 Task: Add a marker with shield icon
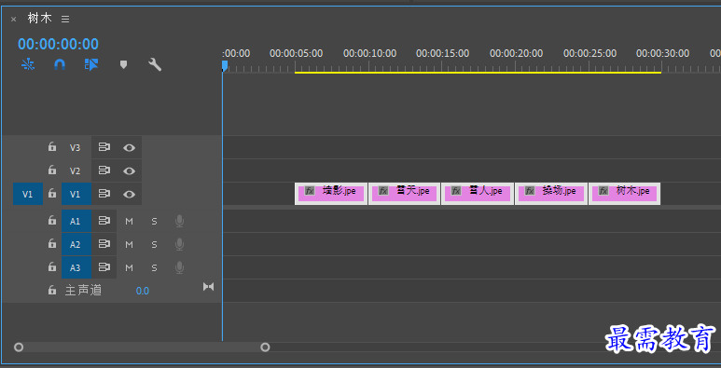[123, 65]
